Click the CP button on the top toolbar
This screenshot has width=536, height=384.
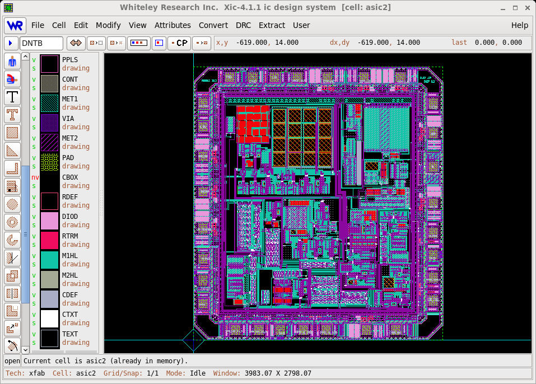tap(179, 43)
